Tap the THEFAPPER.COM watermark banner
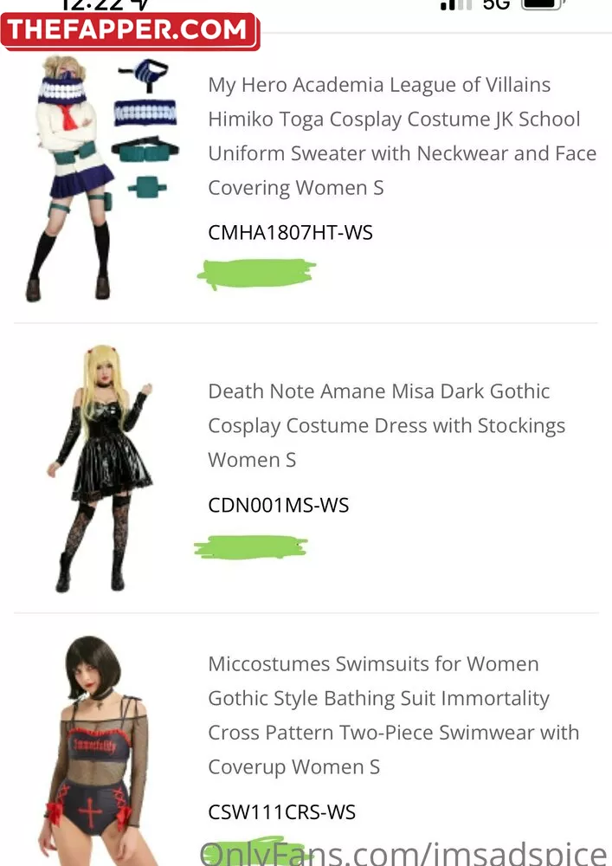612x866 pixels. (130, 31)
